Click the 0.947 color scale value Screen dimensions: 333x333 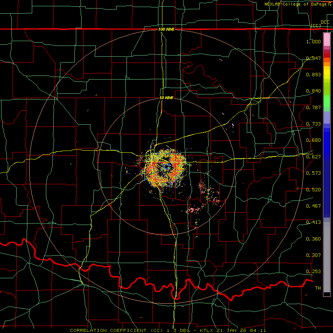pos(313,58)
